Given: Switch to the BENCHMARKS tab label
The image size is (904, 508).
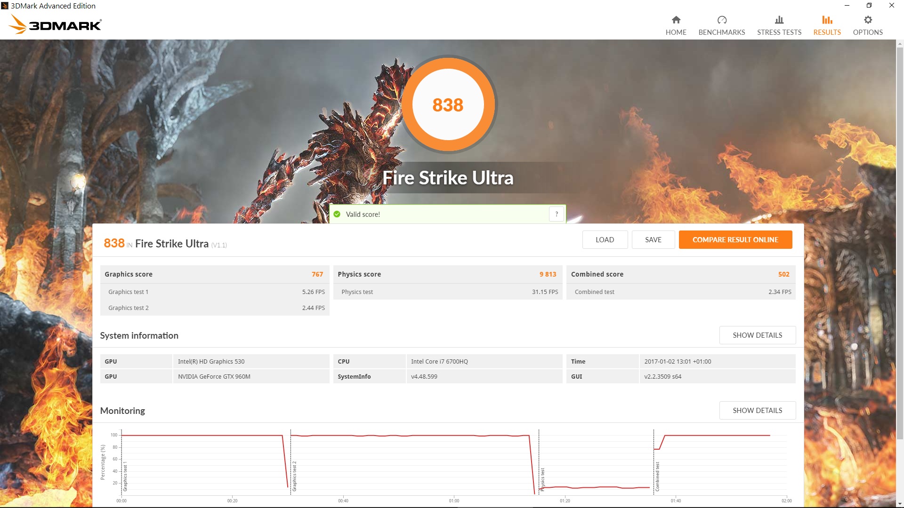Looking at the screenshot, I should pos(722,32).
